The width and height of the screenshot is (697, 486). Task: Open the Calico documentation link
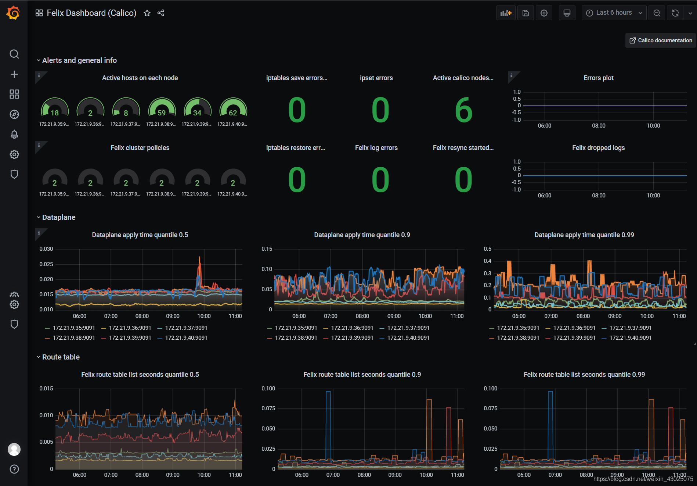pos(660,40)
